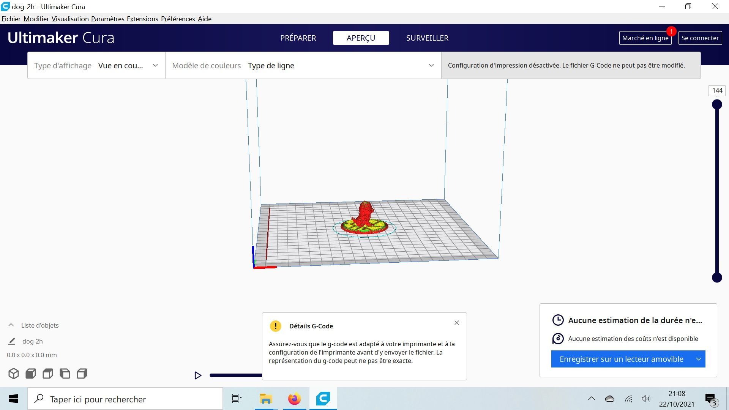The width and height of the screenshot is (729, 410).
Task: Switch to the PRÉPARER stage
Action: click(298, 38)
